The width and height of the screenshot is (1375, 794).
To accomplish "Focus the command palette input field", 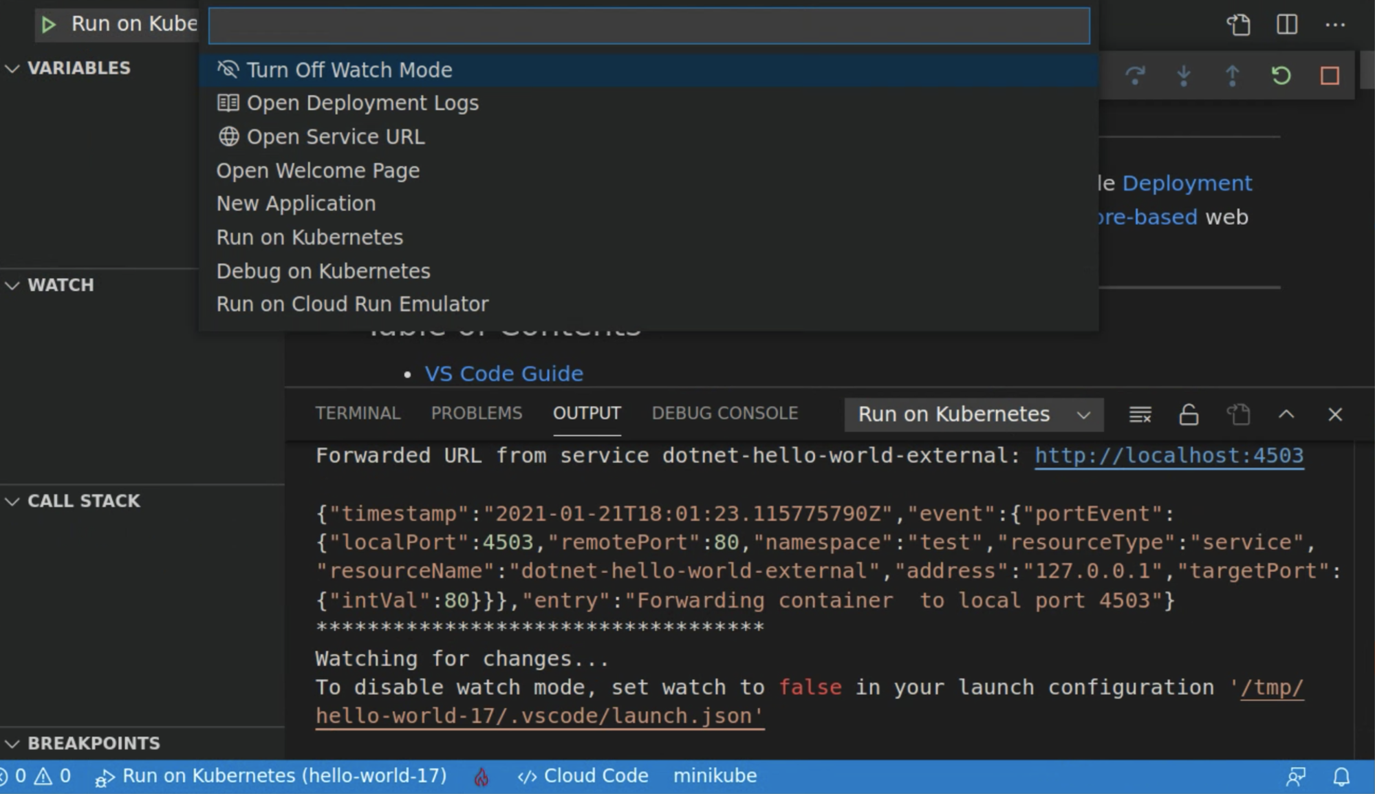I will (649, 25).
